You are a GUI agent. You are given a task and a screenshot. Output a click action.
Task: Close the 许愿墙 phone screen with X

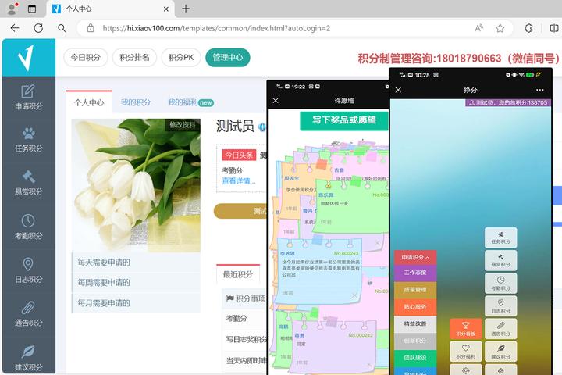[x=276, y=101]
